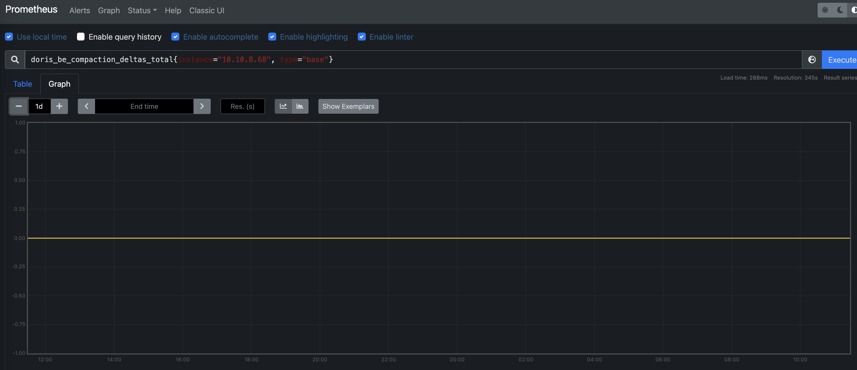The width and height of the screenshot is (857, 370).
Task: Toggle Enable linter checkbox
Action: pyautogui.click(x=362, y=37)
